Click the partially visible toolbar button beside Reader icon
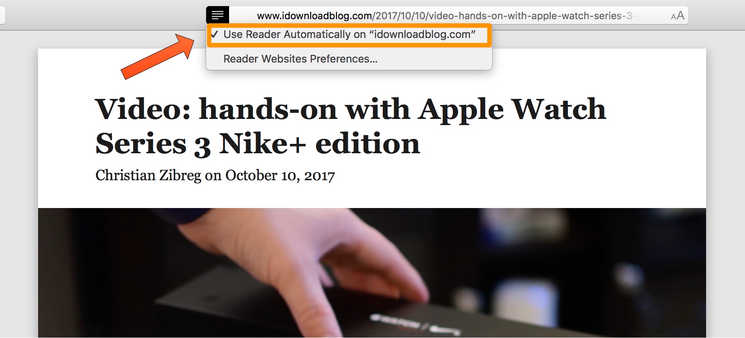Viewport: 745px width, 338px height. click(x=2, y=16)
